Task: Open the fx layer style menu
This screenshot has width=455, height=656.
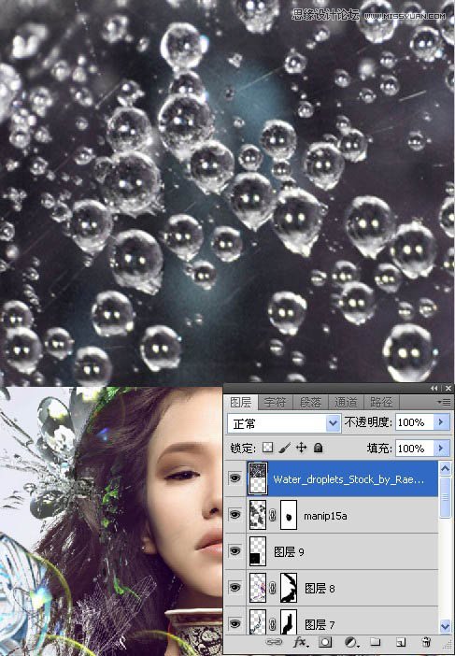Action: pyautogui.click(x=300, y=642)
